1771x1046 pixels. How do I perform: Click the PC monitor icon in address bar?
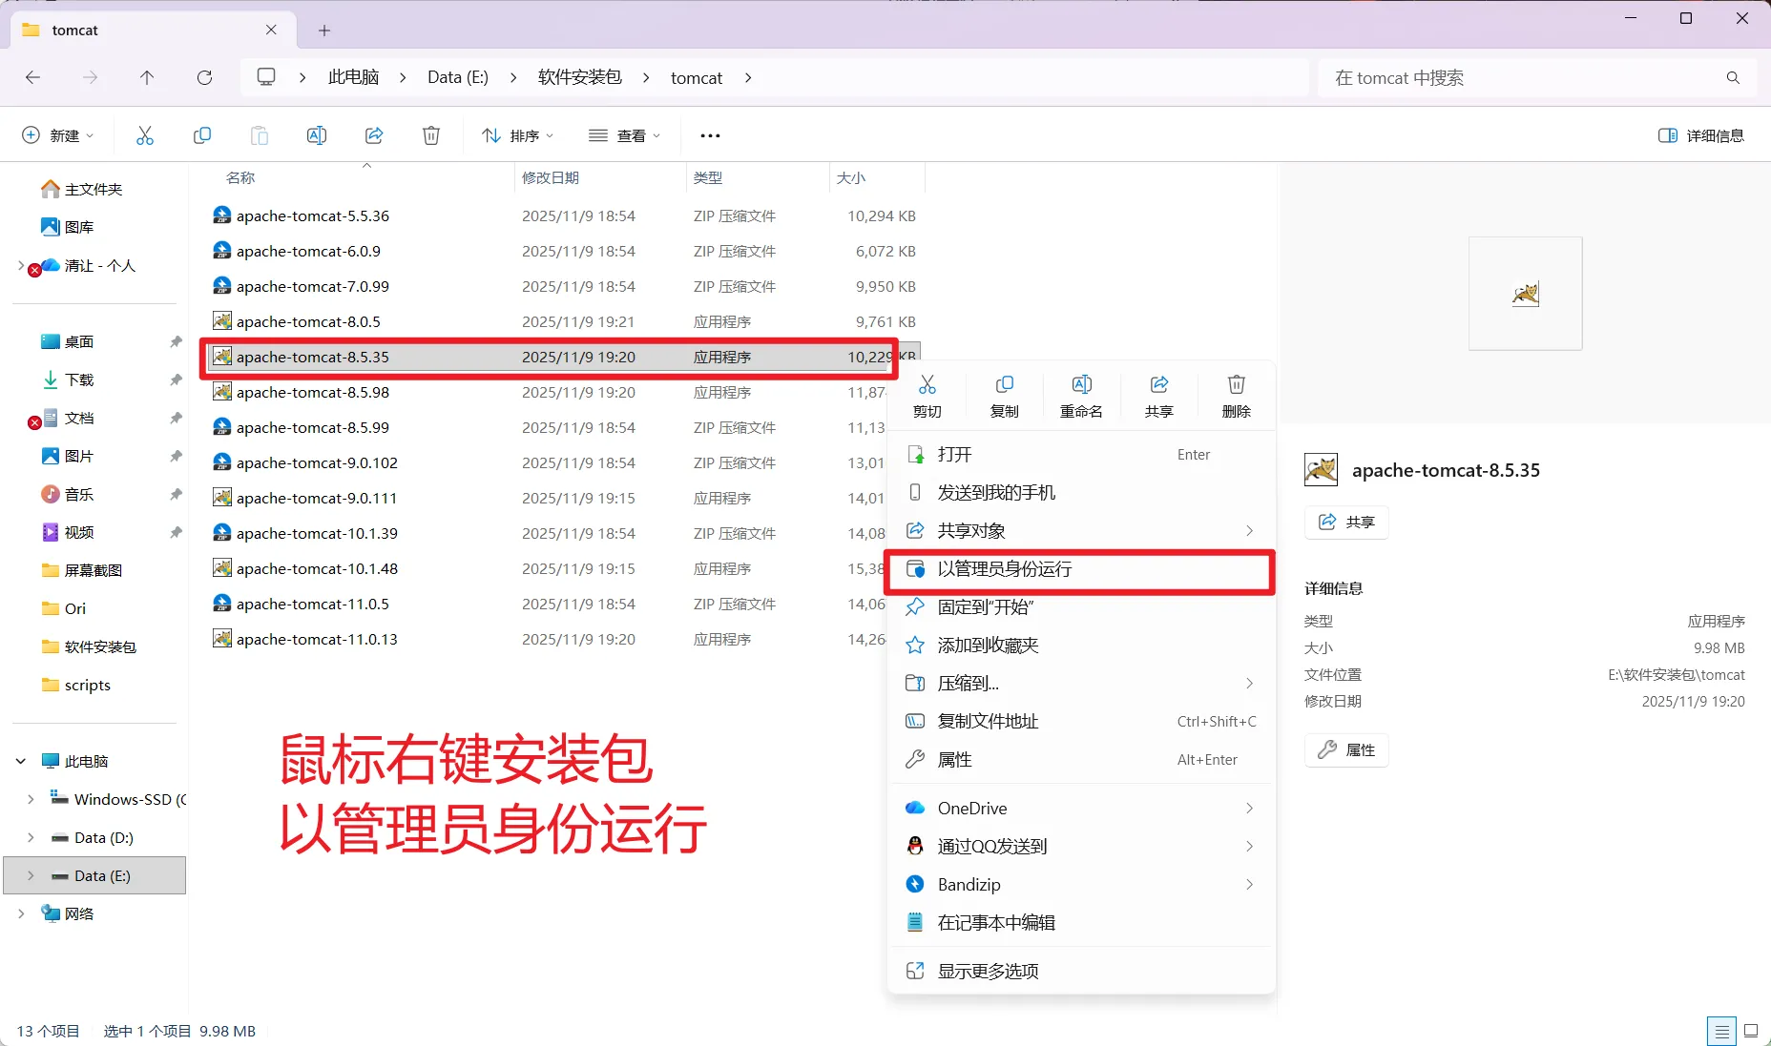pyautogui.click(x=266, y=77)
